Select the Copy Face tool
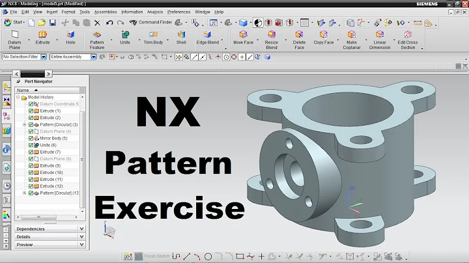469x263 pixels. [x=323, y=38]
